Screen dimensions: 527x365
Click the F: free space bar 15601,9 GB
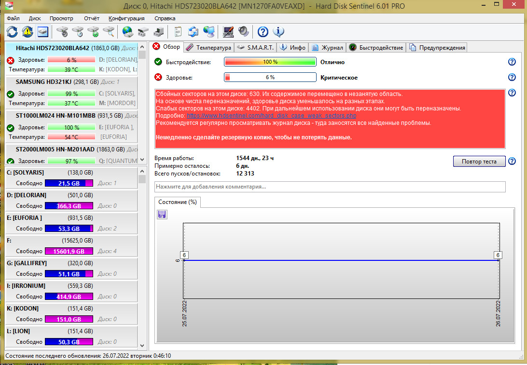pyautogui.click(x=69, y=251)
